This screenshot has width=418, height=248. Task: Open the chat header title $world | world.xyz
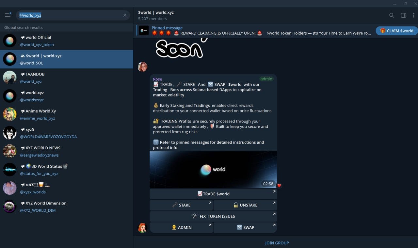156,12
